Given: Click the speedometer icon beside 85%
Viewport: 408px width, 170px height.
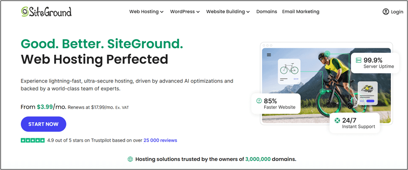Looking at the screenshot, I should click(259, 101).
